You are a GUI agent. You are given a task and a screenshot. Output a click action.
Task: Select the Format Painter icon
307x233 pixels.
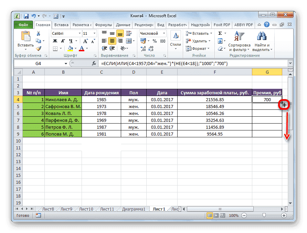pos(39,48)
